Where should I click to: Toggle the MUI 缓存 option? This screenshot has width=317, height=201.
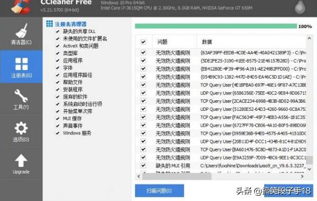pos(58,119)
